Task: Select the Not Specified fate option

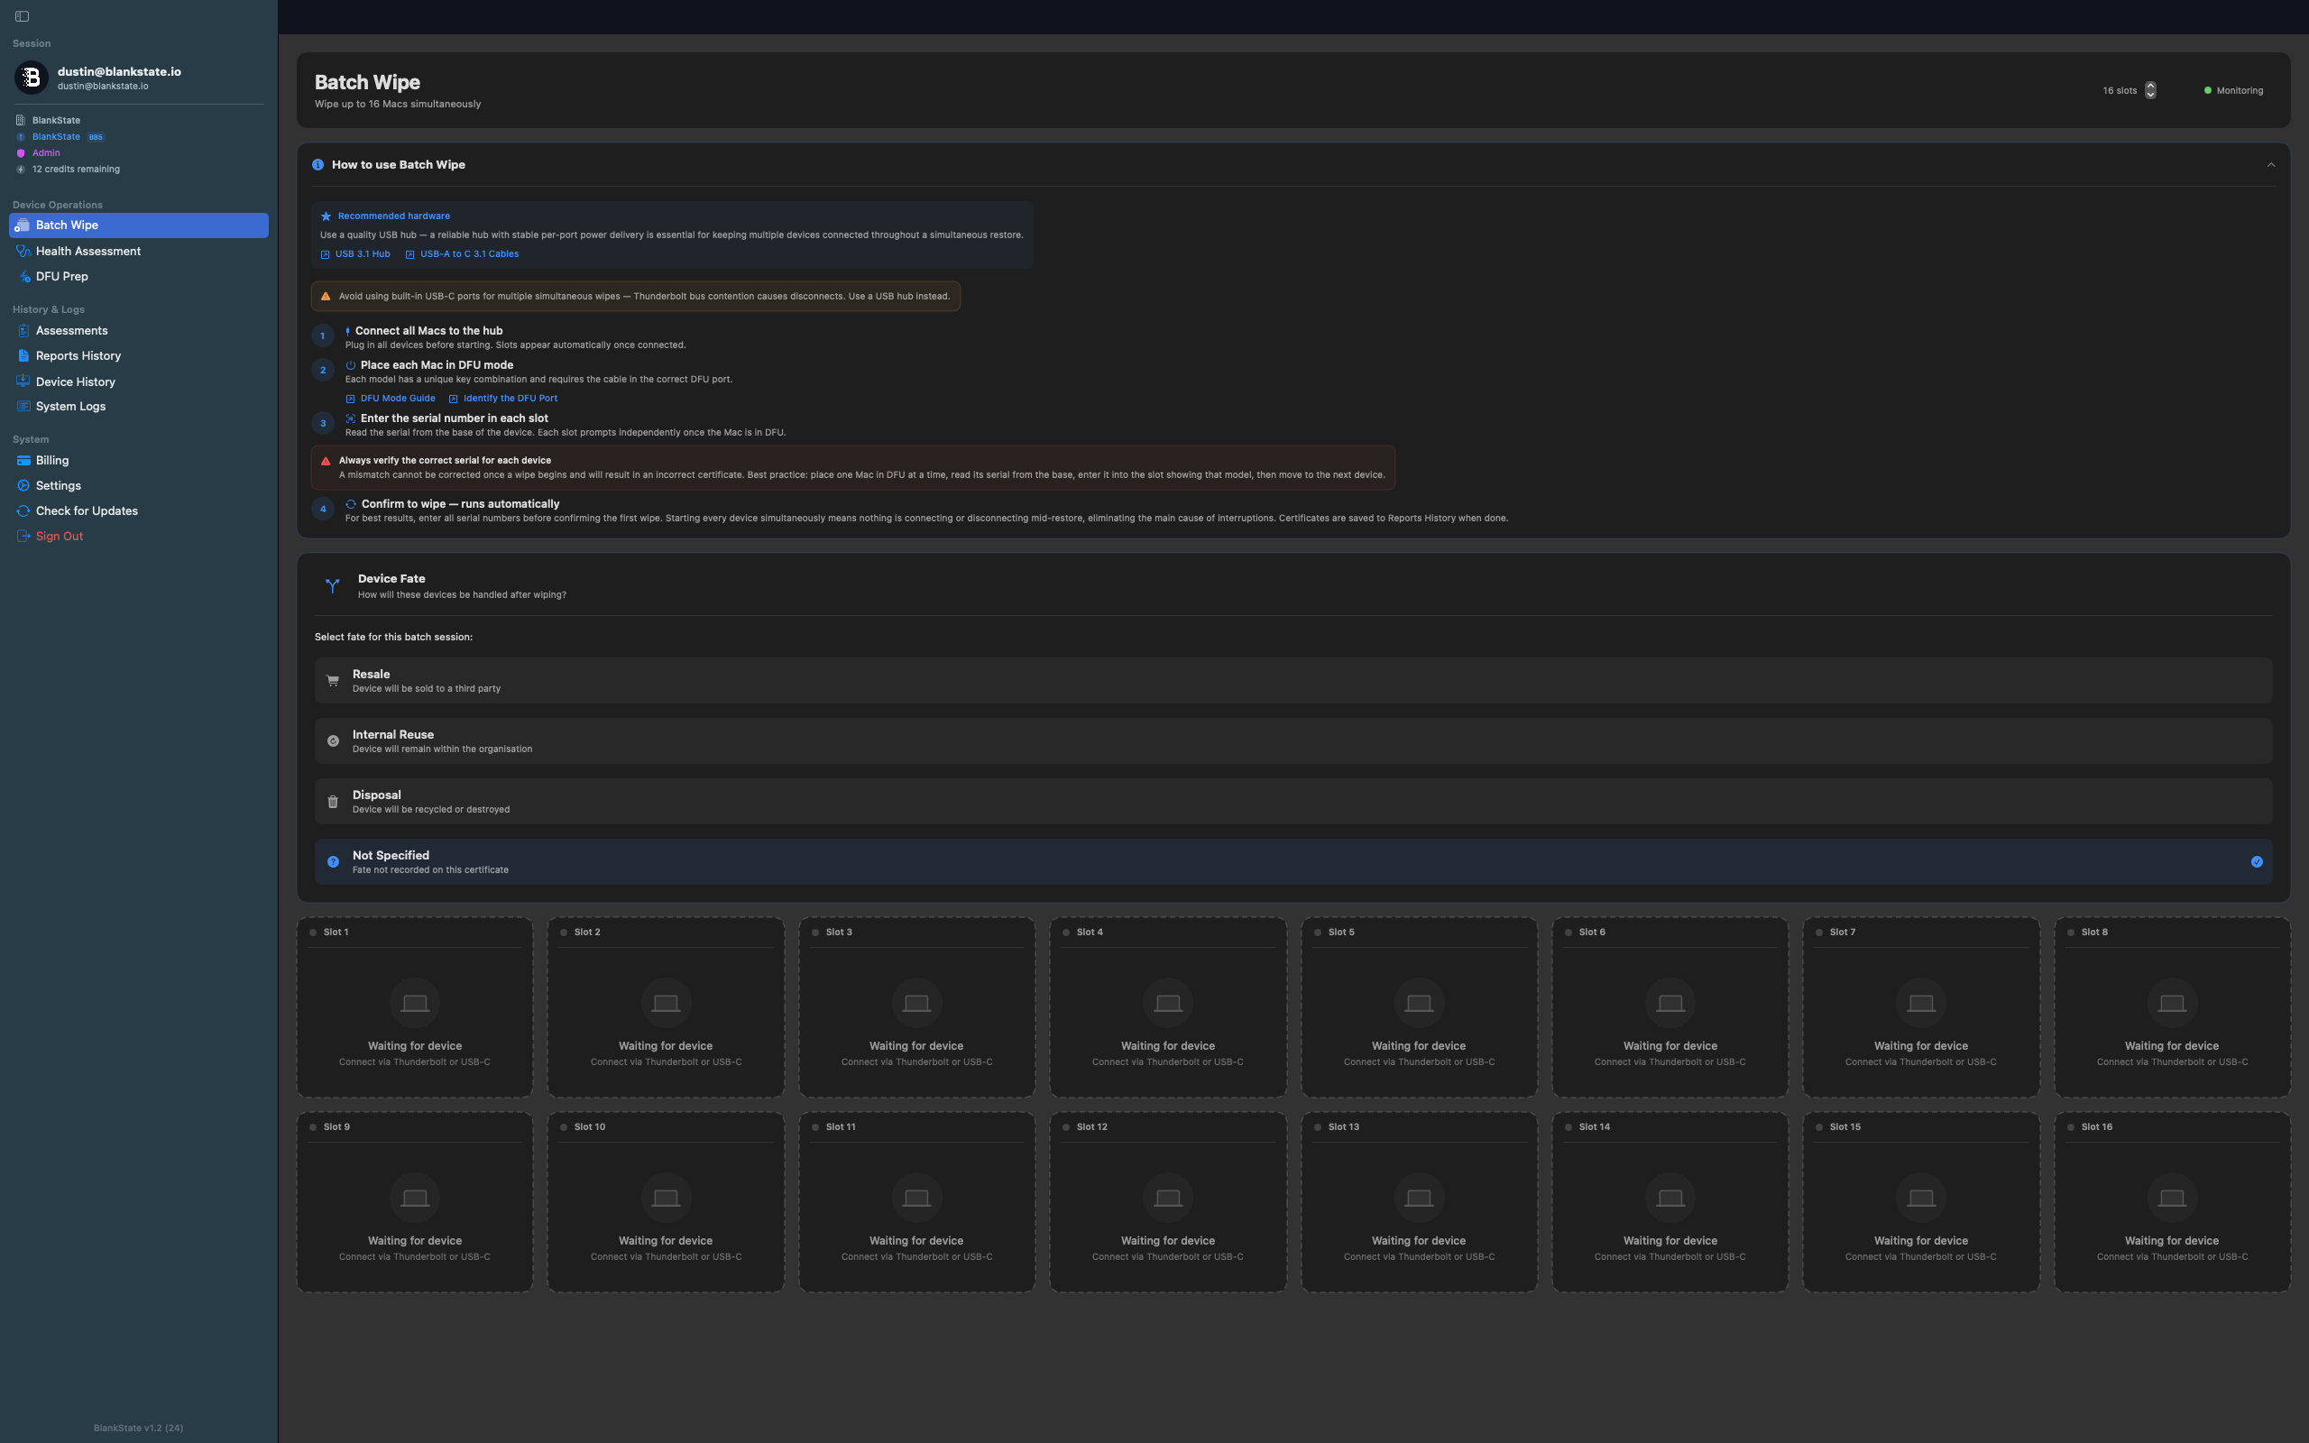Action: [x=1292, y=862]
